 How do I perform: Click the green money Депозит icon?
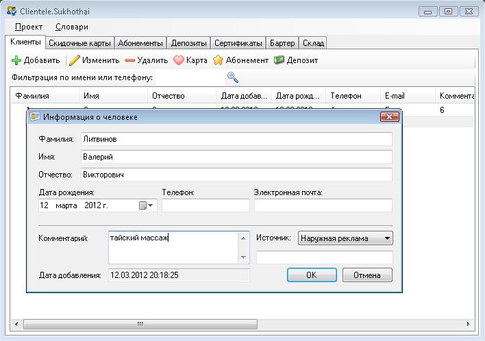pos(279,60)
